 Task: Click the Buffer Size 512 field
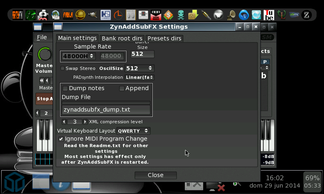[x=143, y=54]
